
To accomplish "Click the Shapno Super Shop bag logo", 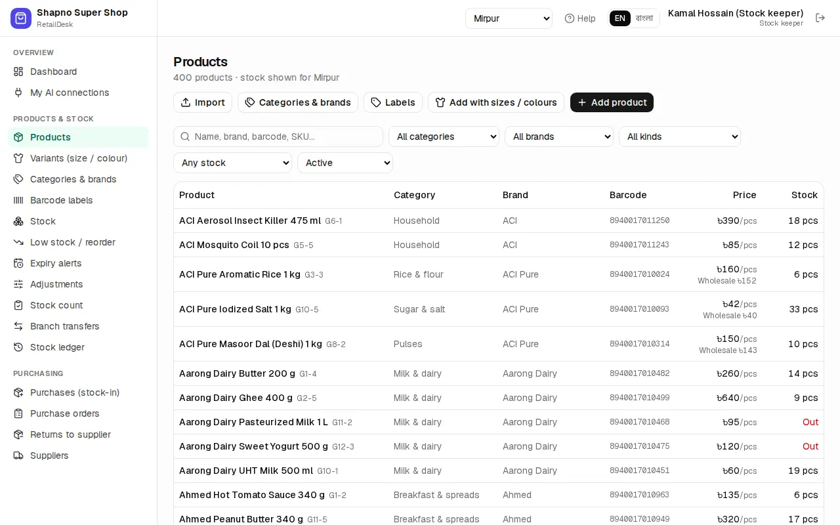I will [x=21, y=18].
